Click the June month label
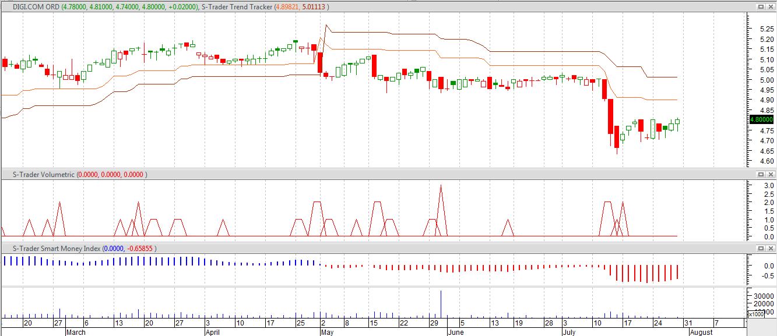777x336 pixels. pyautogui.click(x=456, y=333)
